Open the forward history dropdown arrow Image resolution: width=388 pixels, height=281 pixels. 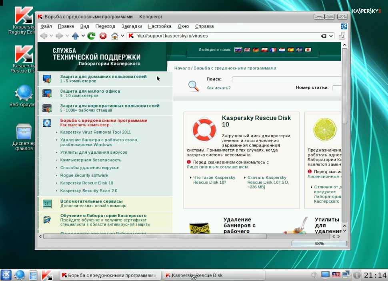tap(67, 36)
